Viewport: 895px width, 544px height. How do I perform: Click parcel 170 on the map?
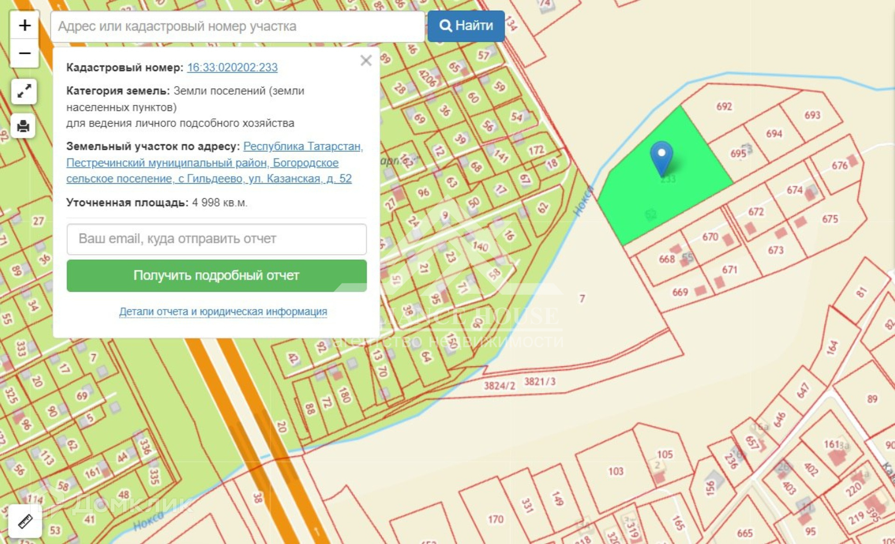[495, 519]
